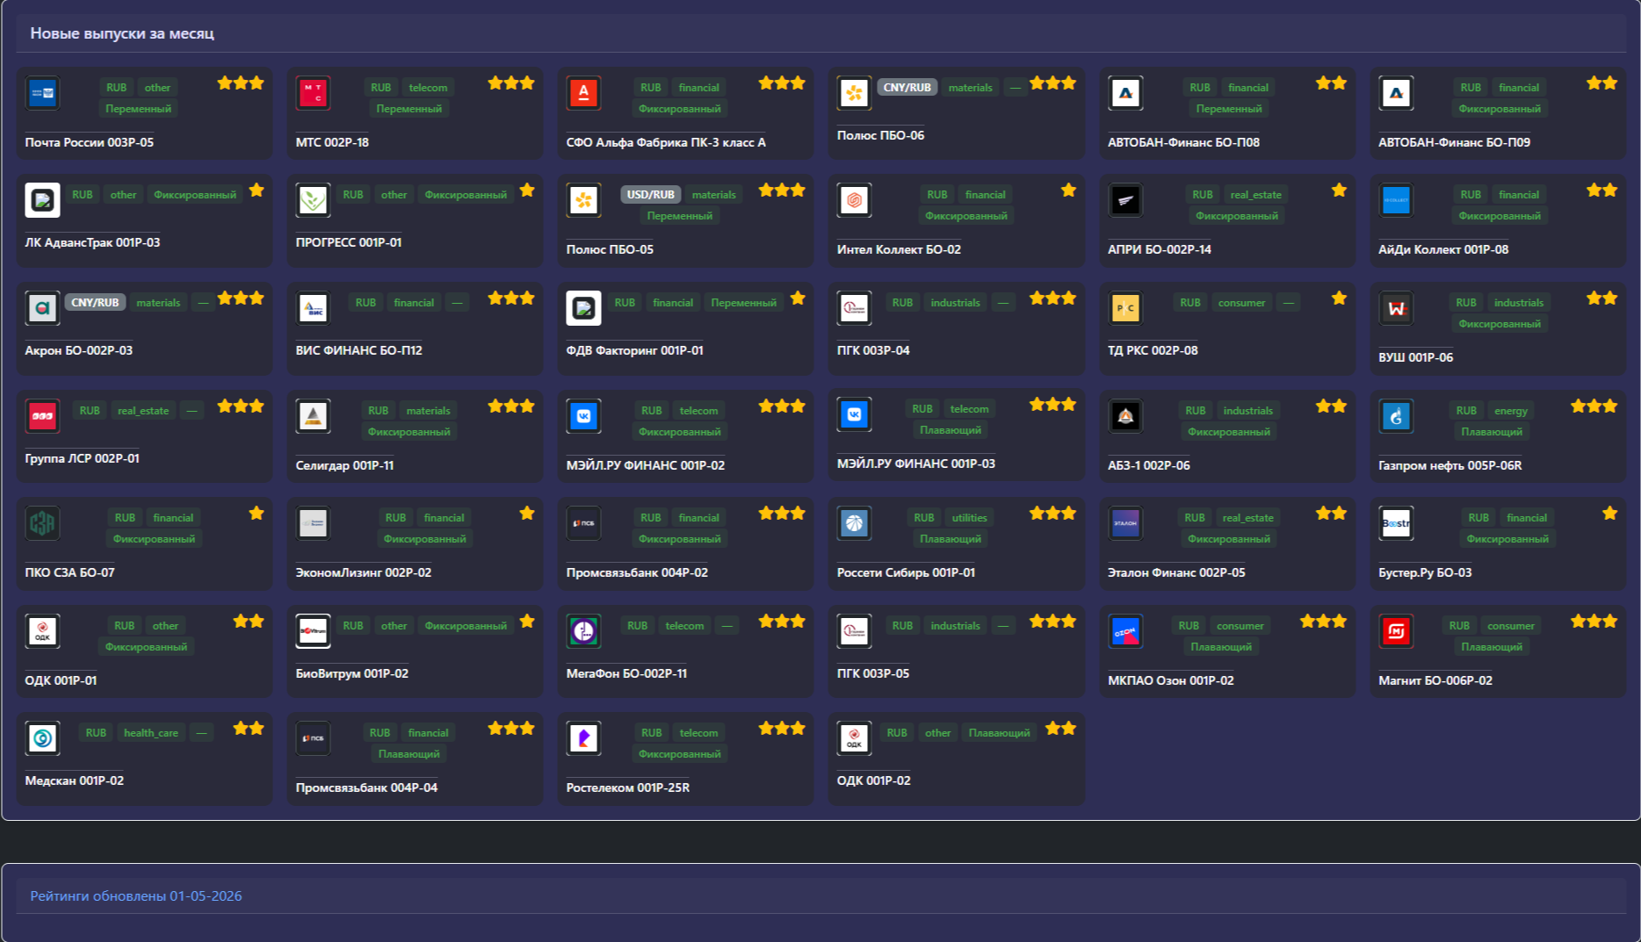Click the CNY/RUB tag on Полюс ПБО-06

(907, 88)
